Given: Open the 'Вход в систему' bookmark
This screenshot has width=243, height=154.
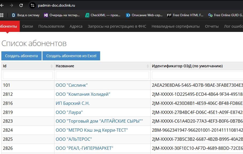Looking at the screenshot, I should 26,15.
